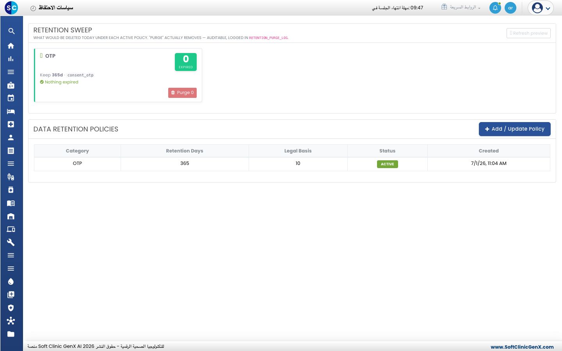Click the RETENTION_PURGE_LOG code text
This screenshot has height=351, width=562.
pos(269,38)
